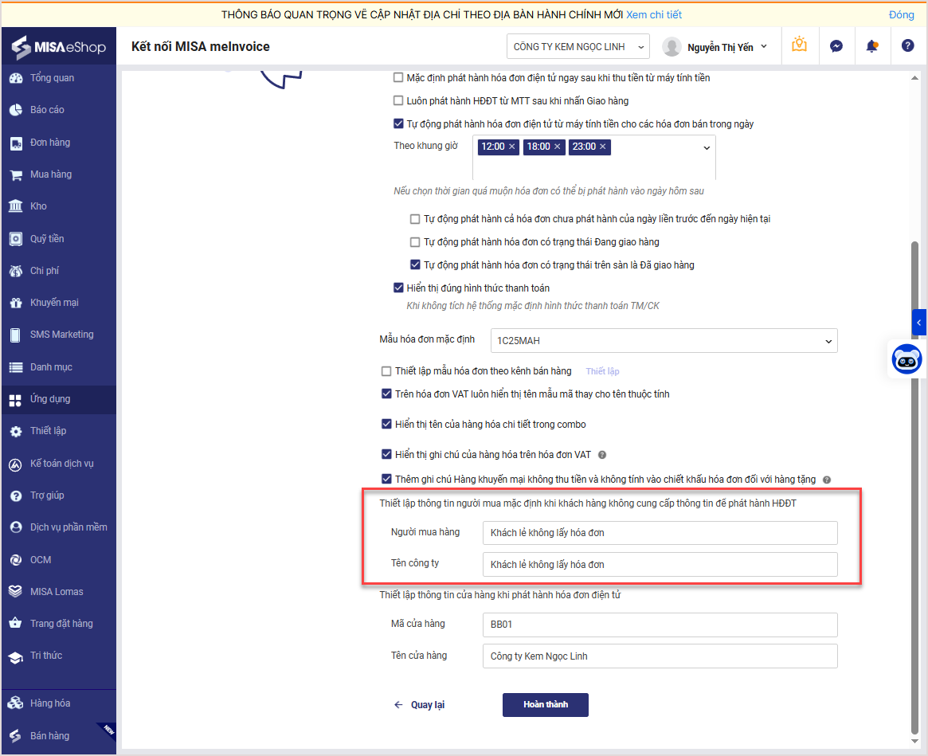The image size is (928, 756).
Task: Click the SMS Marketing phone icon
Action: click(16, 335)
